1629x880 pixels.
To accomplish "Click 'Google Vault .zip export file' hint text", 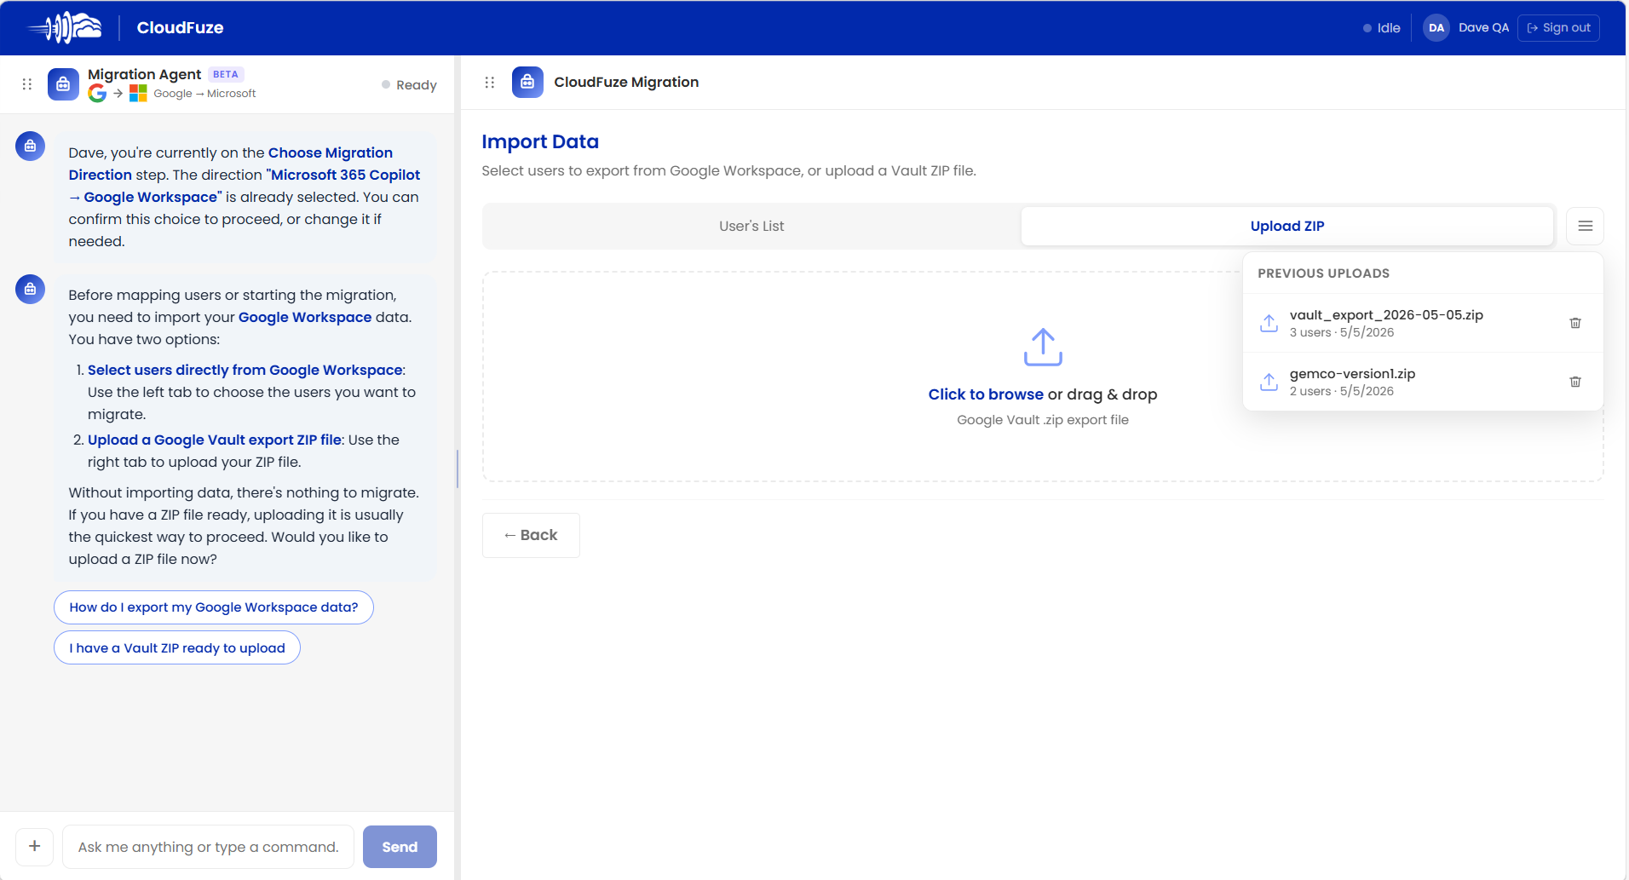I will click(x=1043, y=420).
